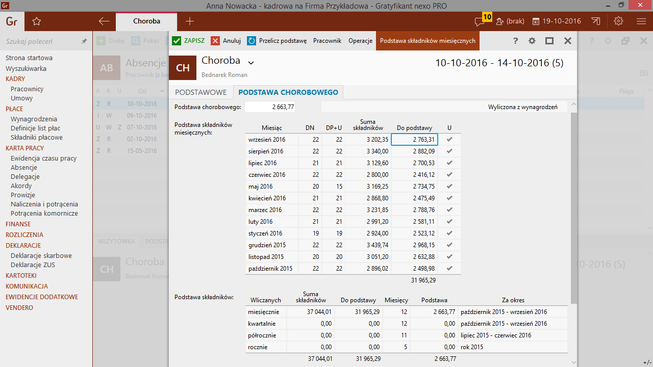Select Podstawa składników miesięcznych toolbar tab
This screenshot has height=367, width=653.
pos(428,41)
